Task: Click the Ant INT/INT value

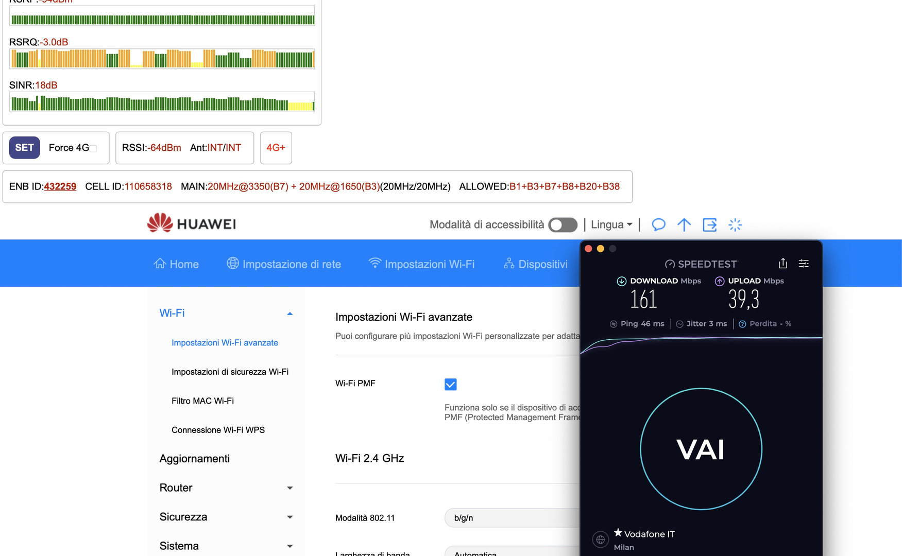Action: (x=224, y=148)
